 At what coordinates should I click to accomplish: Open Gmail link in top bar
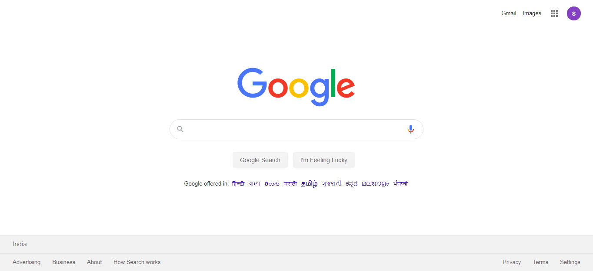pos(509,13)
